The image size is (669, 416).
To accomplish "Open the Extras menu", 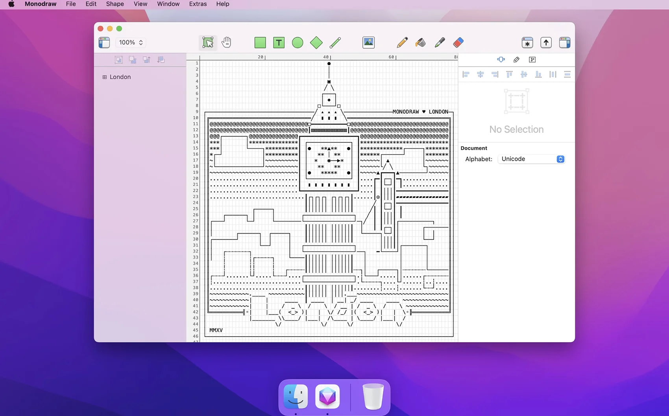I will coord(198,4).
